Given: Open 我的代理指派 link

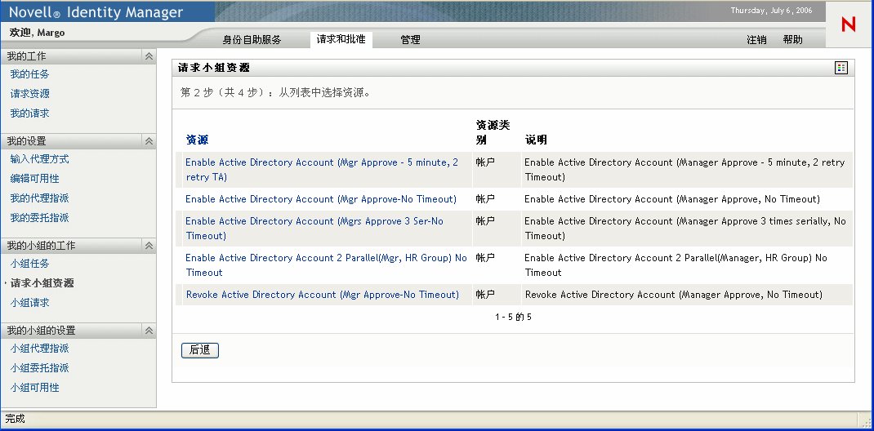Looking at the screenshot, I should pyautogui.click(x=39, y=198).
